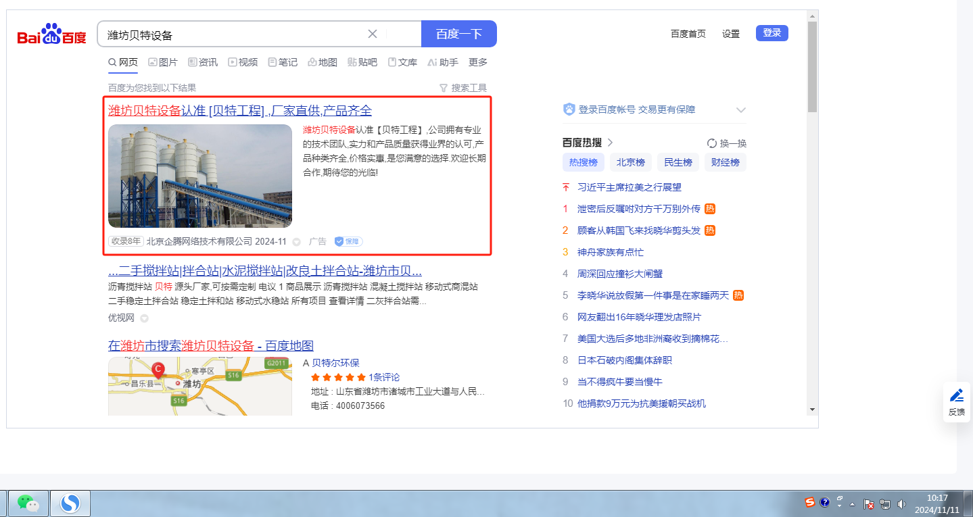
Task: Open the 1条评论 reviews link
Action: [x=384, y=377]
